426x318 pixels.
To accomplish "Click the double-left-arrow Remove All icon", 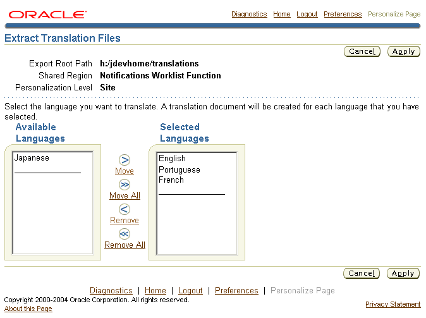I will click(x=125, y=234).
